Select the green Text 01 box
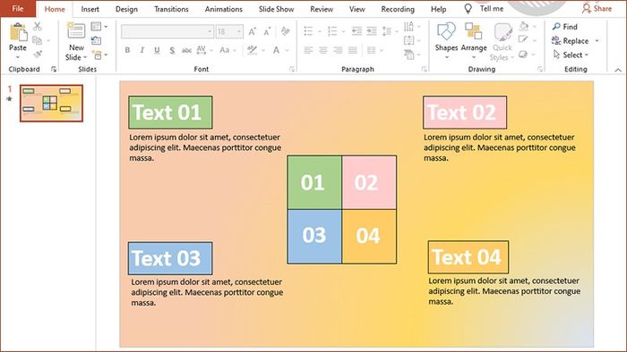 point(170,113)
